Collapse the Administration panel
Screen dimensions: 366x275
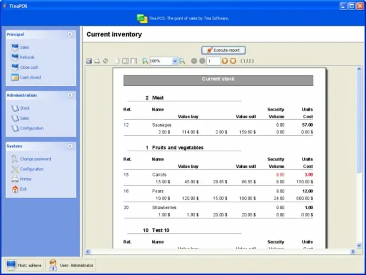(x=70, y=95)
